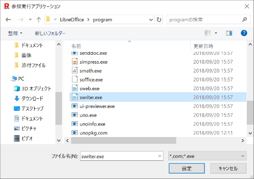Click the sweb.exe file icon

pyautogui.click(x=75, y=88)
